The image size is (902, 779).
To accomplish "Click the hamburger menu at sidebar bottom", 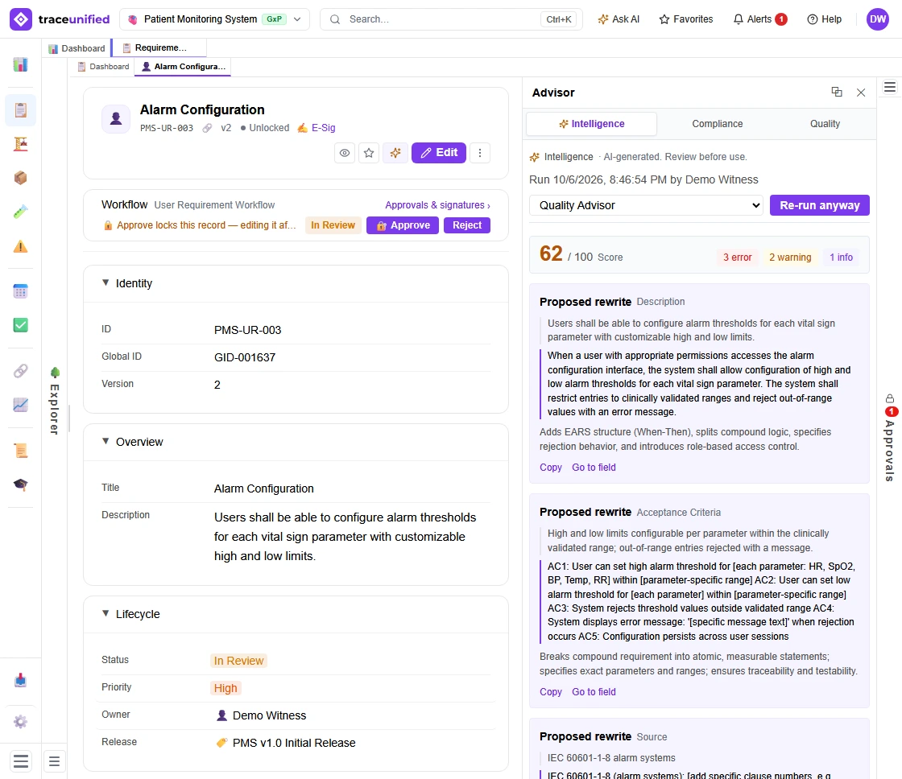I will coord(20,761).
